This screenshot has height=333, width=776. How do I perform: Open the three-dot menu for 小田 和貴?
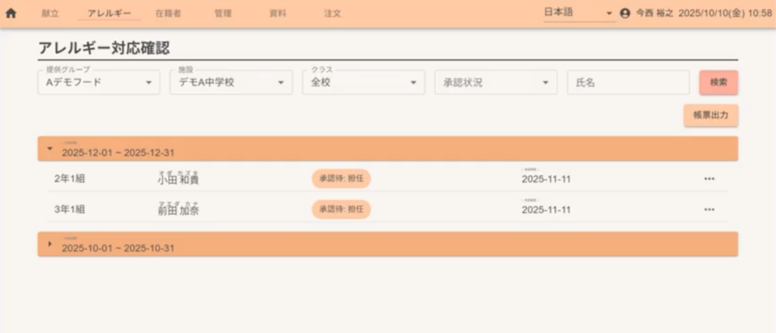pos(709,179)
